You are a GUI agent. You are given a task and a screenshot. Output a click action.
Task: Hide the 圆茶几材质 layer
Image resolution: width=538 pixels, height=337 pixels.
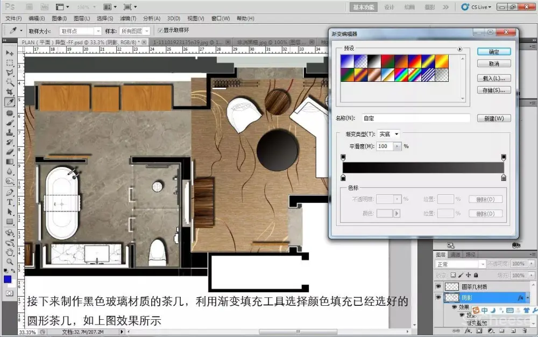pyautogui.click(x=438, y=287)
